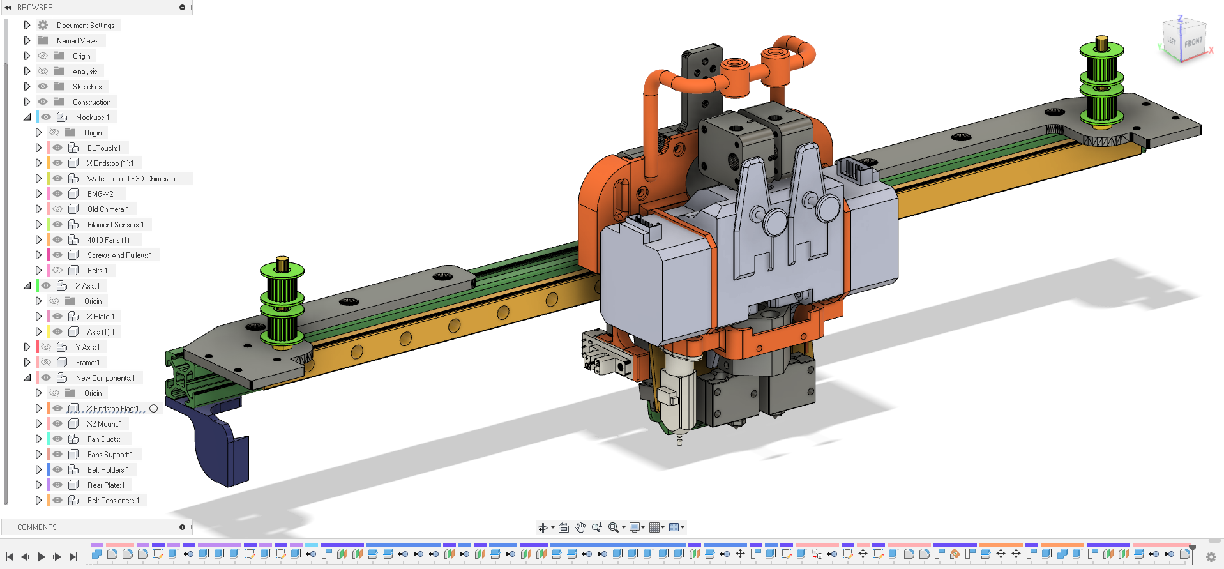This screenshot has width=1224, height=569.
Task: Click the BLTouch:1 component icon
Action: pyautogui.click(x=73, y=148)
